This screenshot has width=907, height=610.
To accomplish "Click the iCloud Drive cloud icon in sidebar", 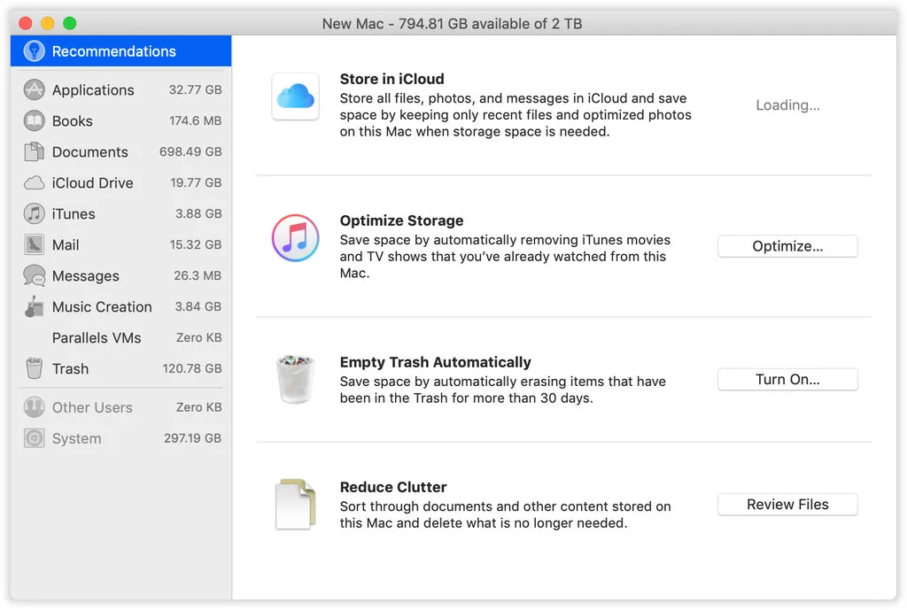I will 35,182.
